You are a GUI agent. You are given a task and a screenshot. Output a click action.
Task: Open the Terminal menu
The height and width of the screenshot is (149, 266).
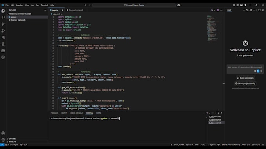click(x=45, y=5)
